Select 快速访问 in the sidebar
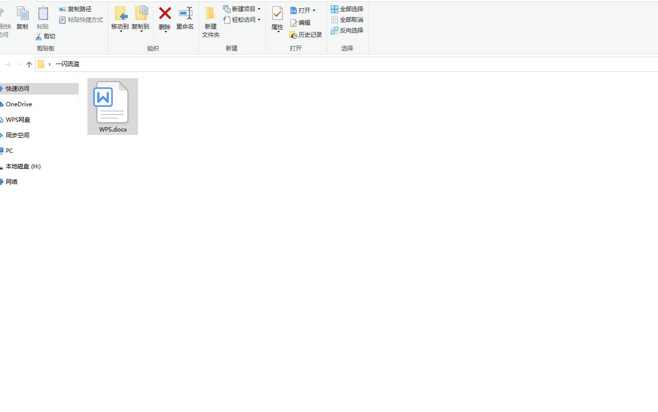The width and height of the screenshot is (658, 412). pos(17,88)
